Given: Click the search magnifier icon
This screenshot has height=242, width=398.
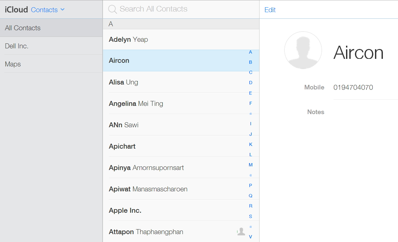Looking at the screenshot, I should 112,9.
